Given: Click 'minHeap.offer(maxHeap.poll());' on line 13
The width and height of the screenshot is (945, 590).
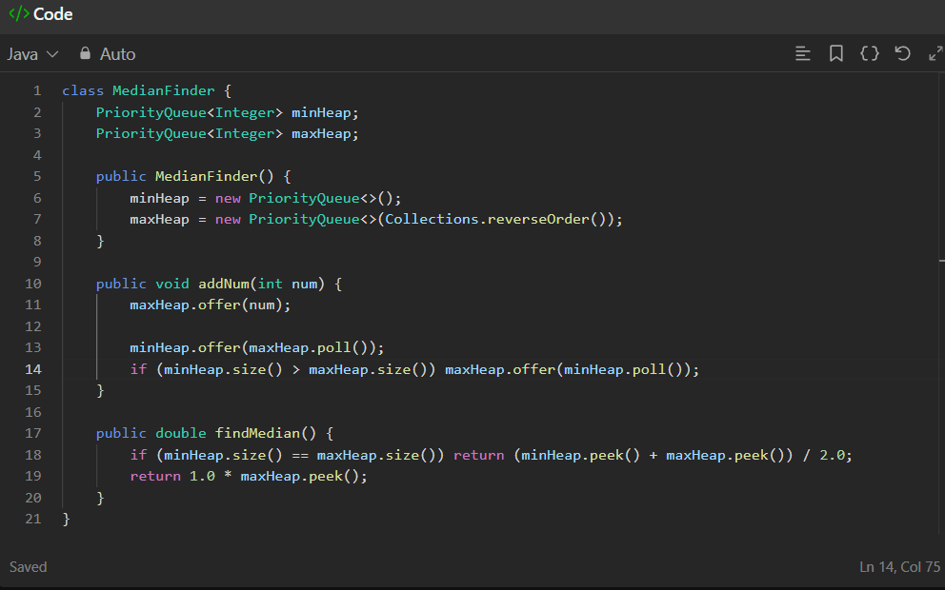Looking at the screenshot, I should [257, 348].
